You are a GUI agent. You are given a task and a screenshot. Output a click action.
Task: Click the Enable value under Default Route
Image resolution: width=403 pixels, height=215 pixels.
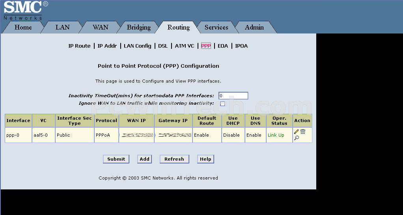(x=201, y=135)
